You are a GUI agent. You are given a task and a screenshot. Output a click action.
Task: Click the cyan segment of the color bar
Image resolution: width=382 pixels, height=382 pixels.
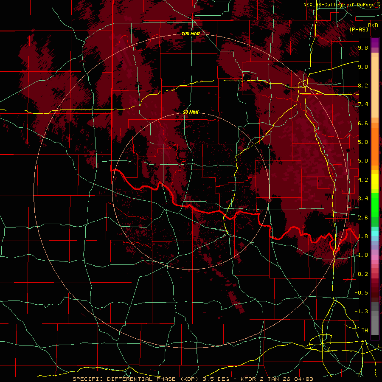pyautogui.click(x=375, y=233)
